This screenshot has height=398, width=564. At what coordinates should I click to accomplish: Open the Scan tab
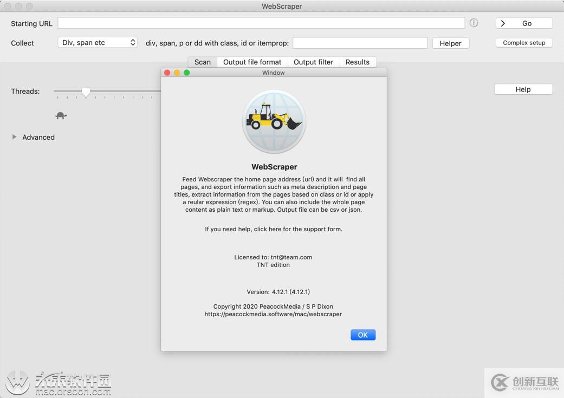[x=202, y=62]
